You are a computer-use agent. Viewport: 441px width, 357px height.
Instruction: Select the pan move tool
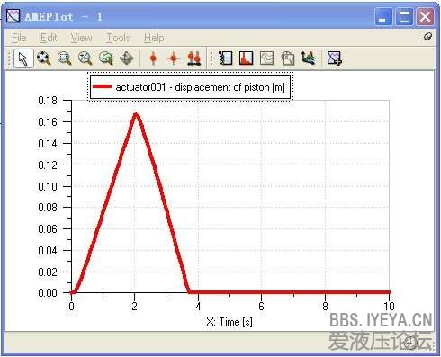click(127, 58)
